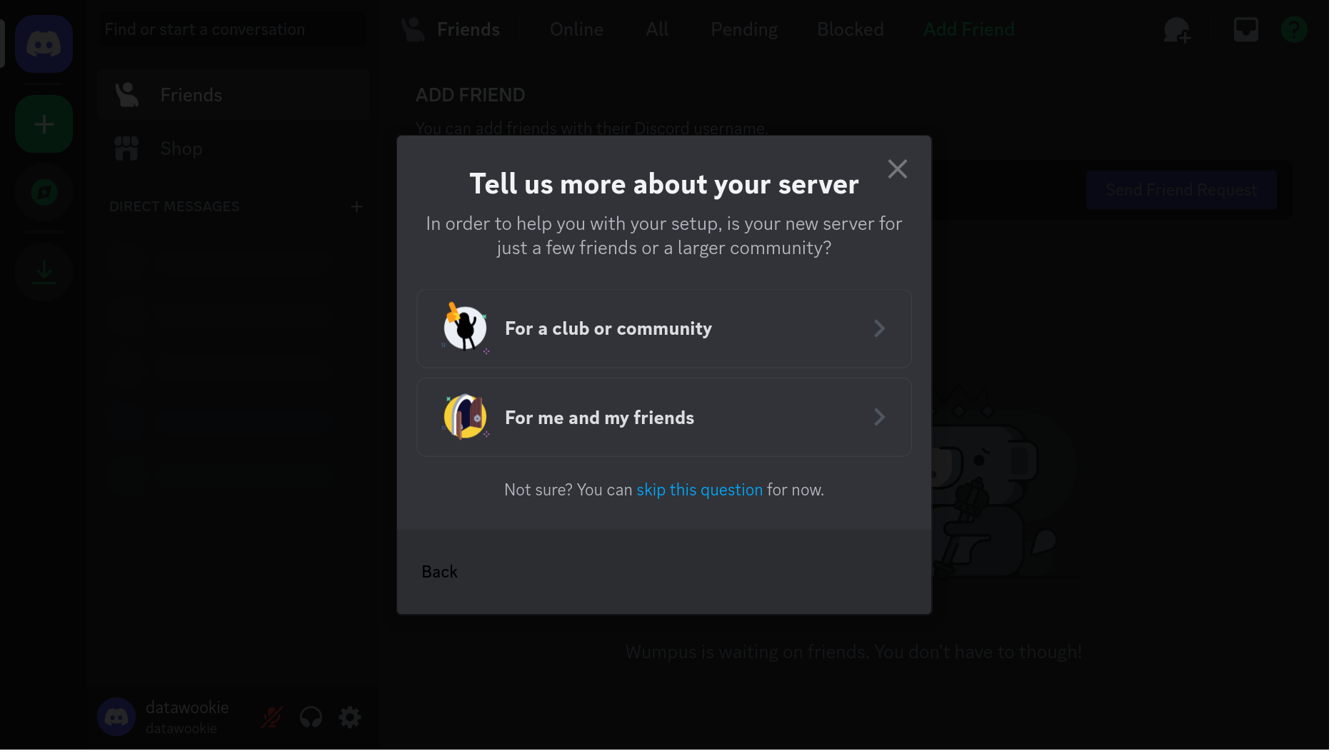
Task: Open Discord home via the Discord logo
Action: (44, 44)
